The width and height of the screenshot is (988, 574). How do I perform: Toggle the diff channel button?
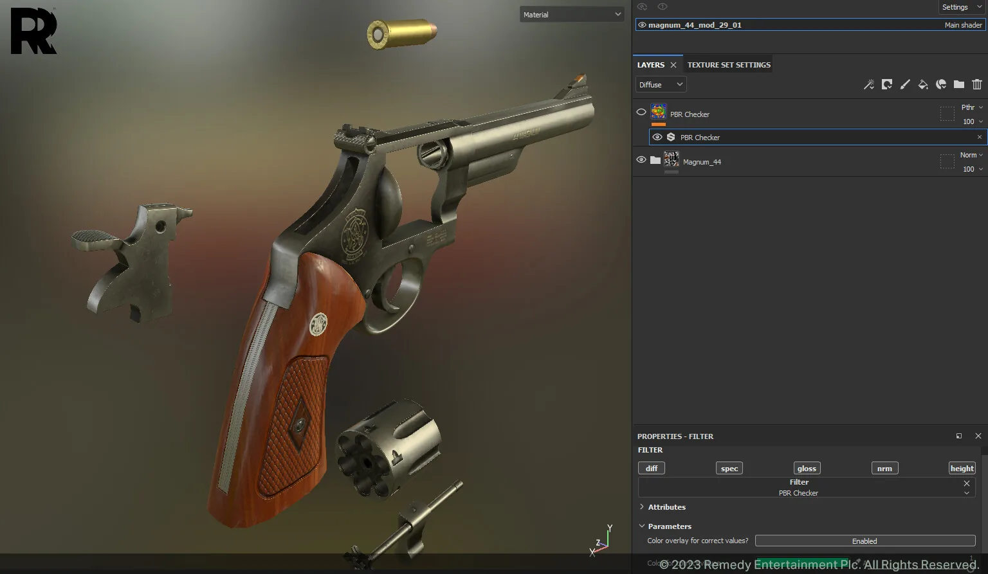pos(652,468)
